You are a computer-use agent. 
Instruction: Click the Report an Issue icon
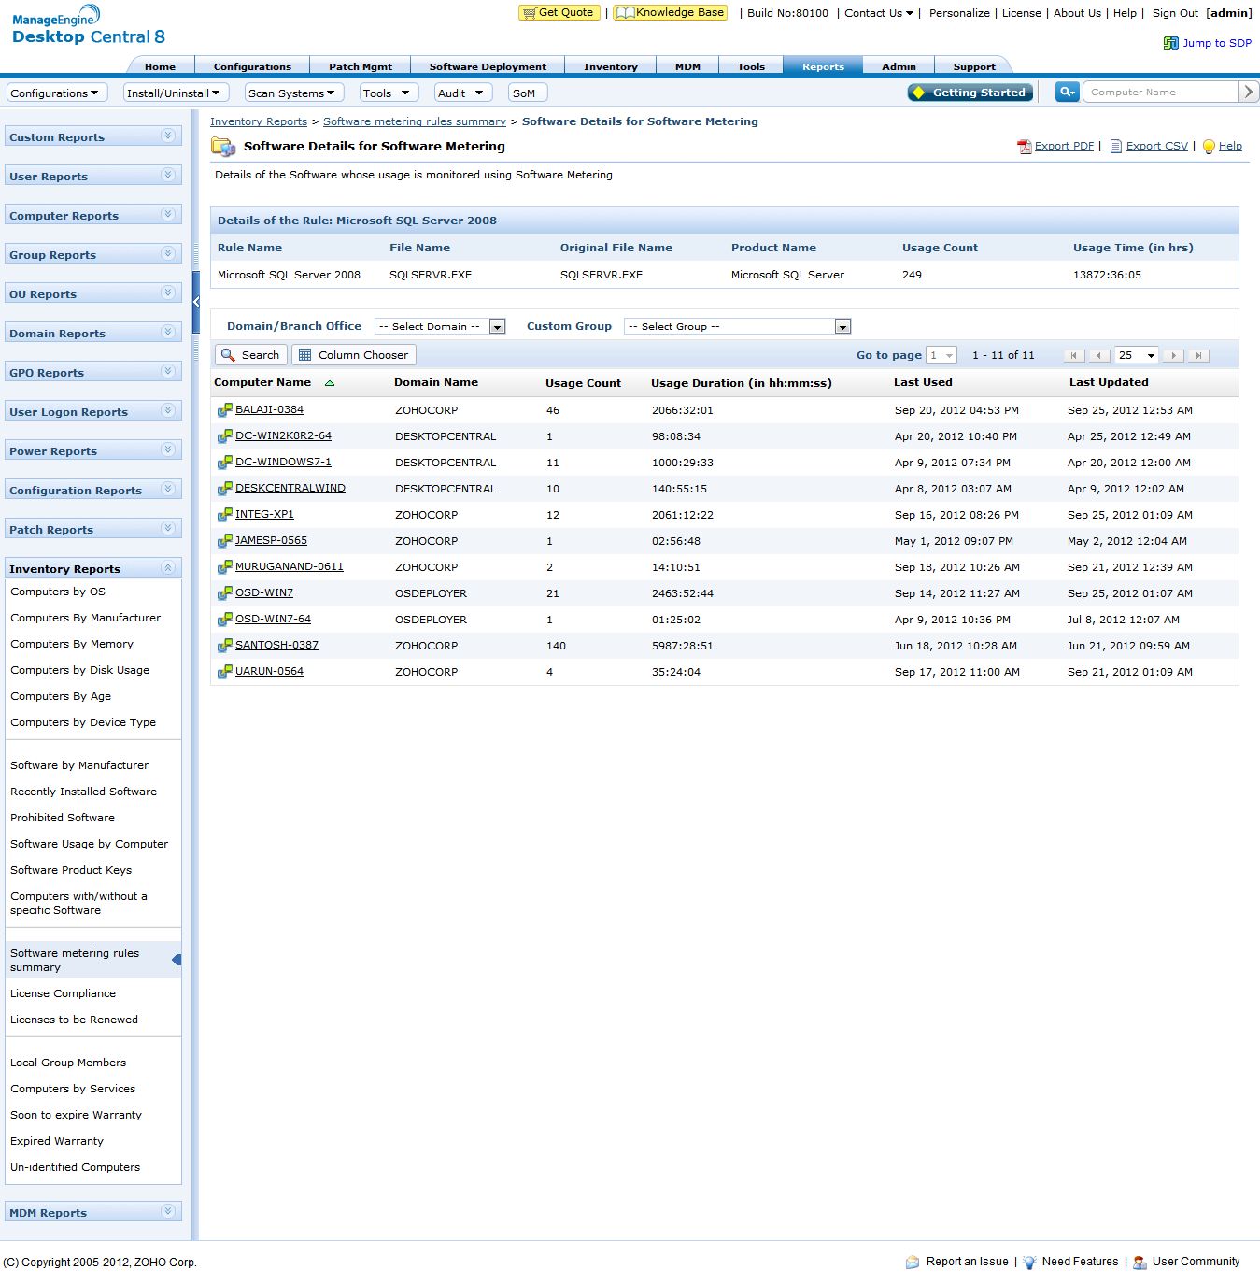tap(913, 1263)
